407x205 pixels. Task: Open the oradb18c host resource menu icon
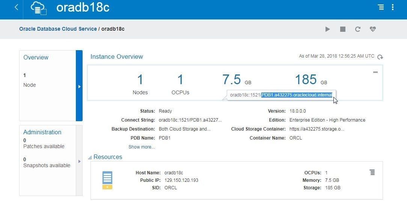(x=372, y=172)
